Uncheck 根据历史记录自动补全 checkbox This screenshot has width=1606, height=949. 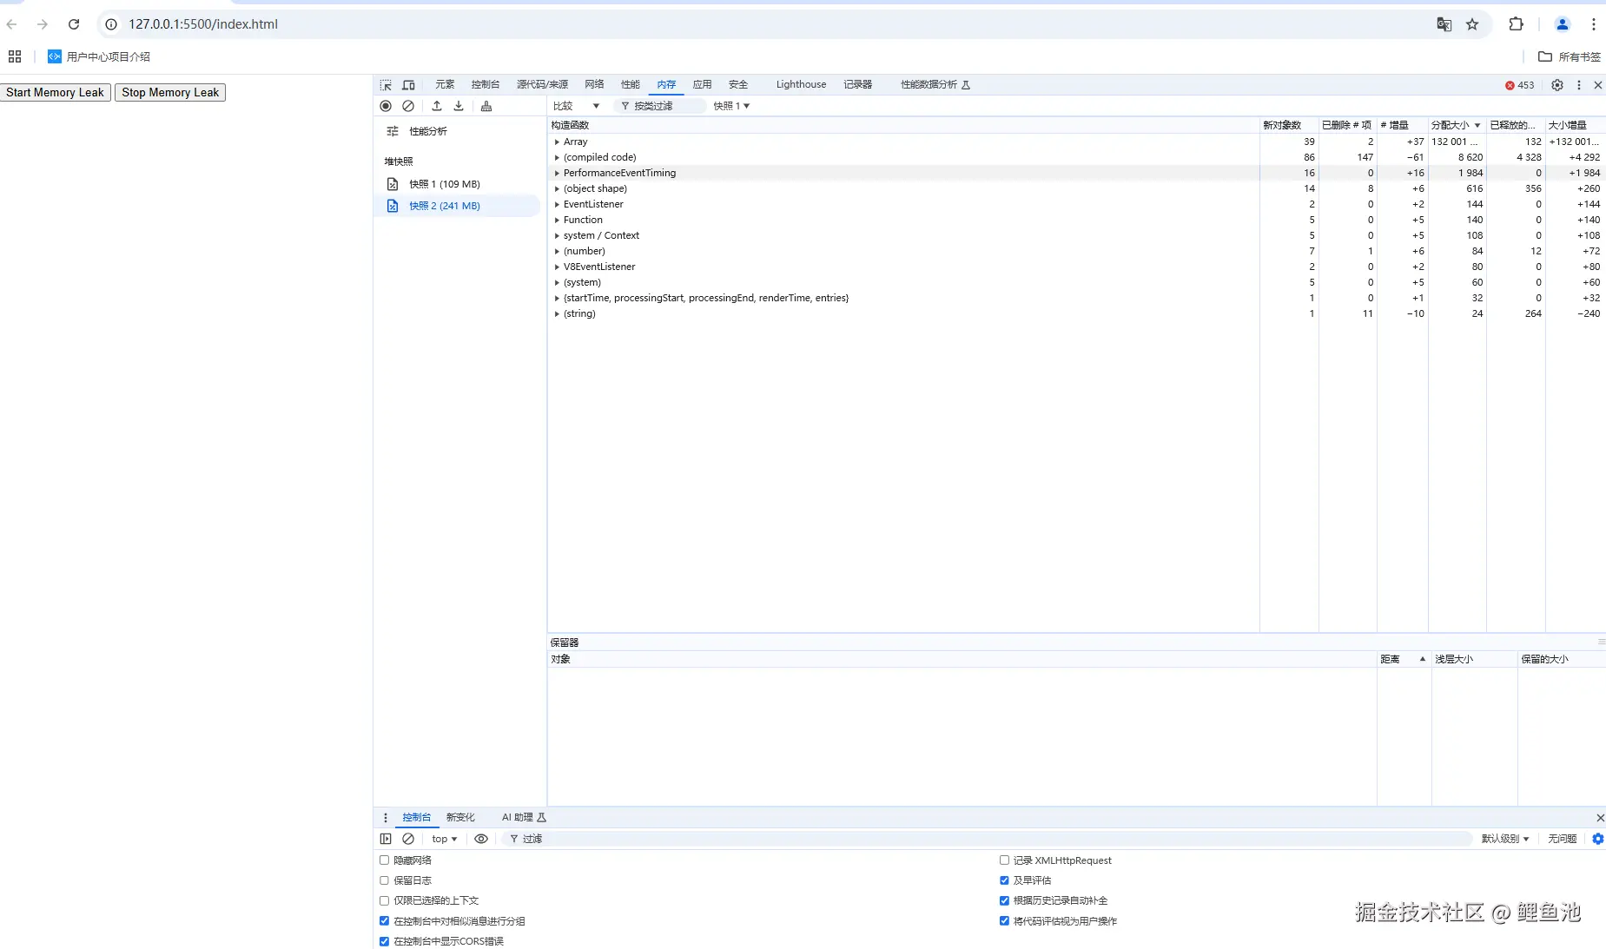[1004, 900]
